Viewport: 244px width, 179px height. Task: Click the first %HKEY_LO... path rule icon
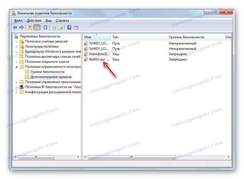pyautogui.click(x=86, y=43)
